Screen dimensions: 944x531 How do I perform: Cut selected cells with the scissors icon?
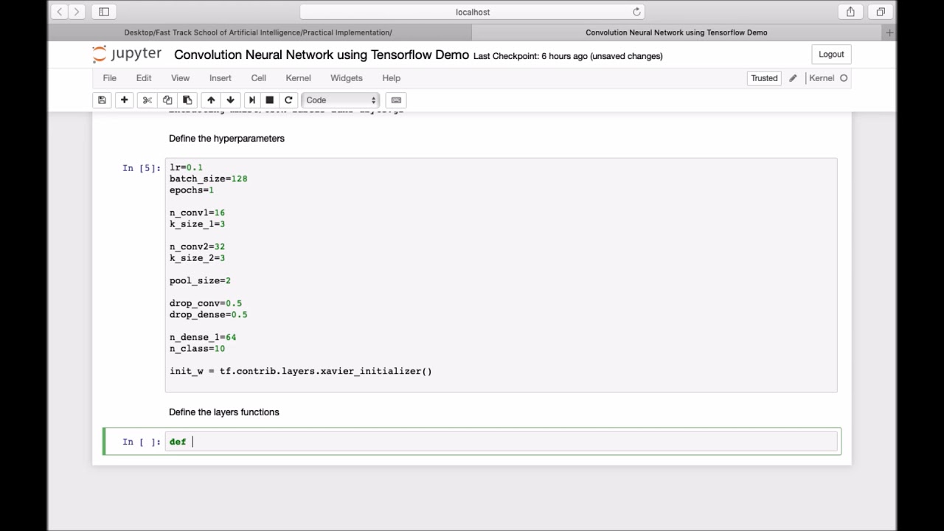tap(147, 100)
